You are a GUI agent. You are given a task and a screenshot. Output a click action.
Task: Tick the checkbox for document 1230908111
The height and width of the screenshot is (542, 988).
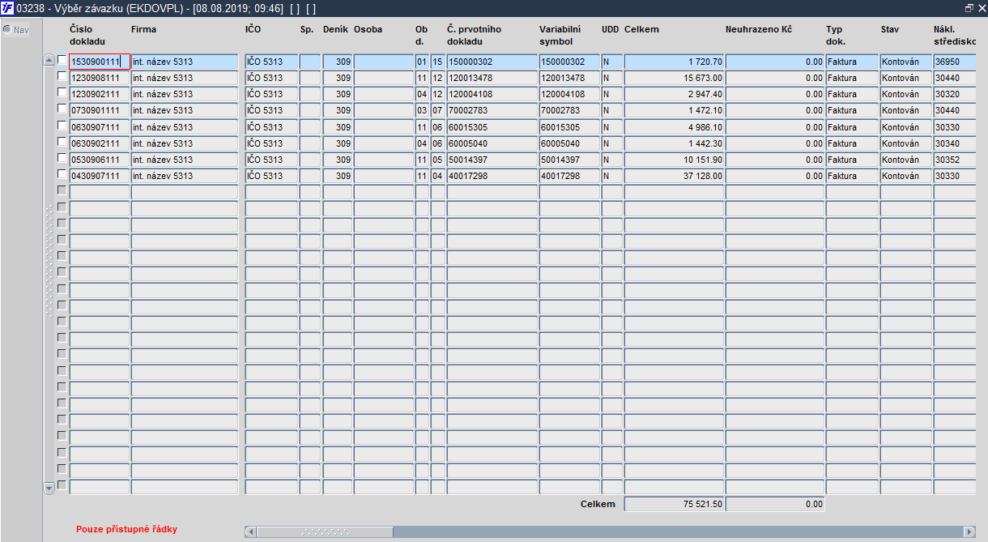tap(62, 76)
